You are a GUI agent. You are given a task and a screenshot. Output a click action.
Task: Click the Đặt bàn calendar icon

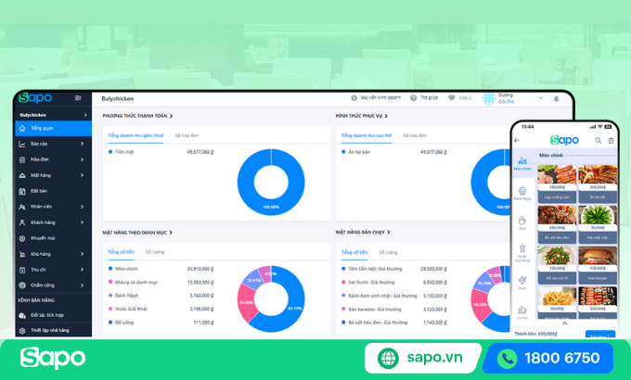point(21,191)
